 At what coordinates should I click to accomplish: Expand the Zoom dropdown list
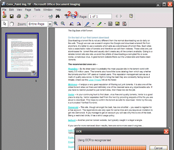[x=50, y=24]
